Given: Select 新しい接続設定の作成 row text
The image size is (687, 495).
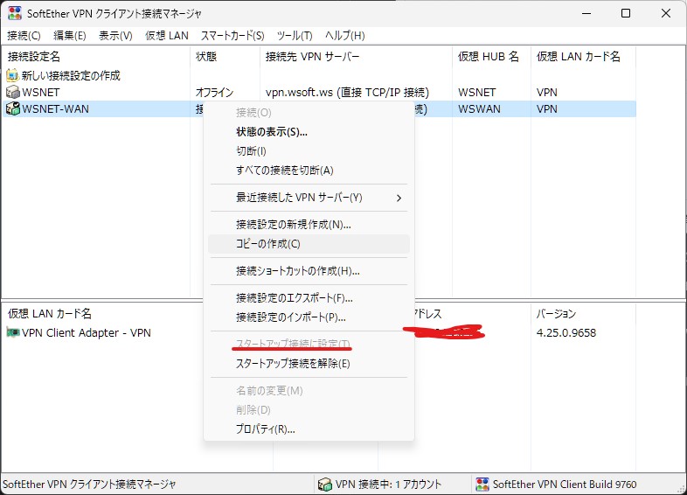Looking at the screenshot, I should [x=71, y=75].
